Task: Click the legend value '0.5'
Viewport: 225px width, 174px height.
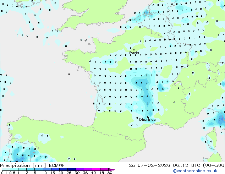Action: (12, 173)
